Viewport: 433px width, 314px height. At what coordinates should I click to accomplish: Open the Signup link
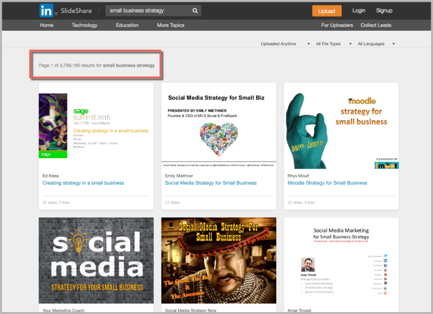pyautogui.click(x=384, y=11)
